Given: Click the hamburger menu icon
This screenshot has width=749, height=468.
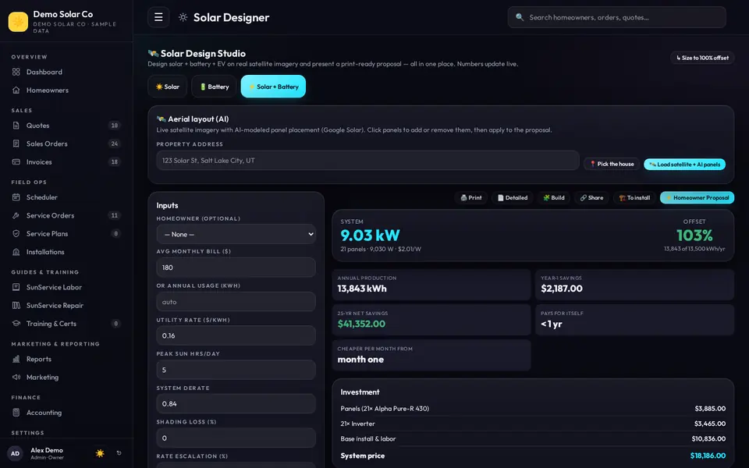Looking at the screenshot, I should 158,17.
